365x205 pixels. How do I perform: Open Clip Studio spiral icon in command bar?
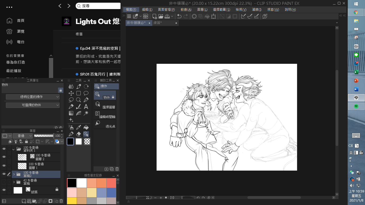pos(146,16)
